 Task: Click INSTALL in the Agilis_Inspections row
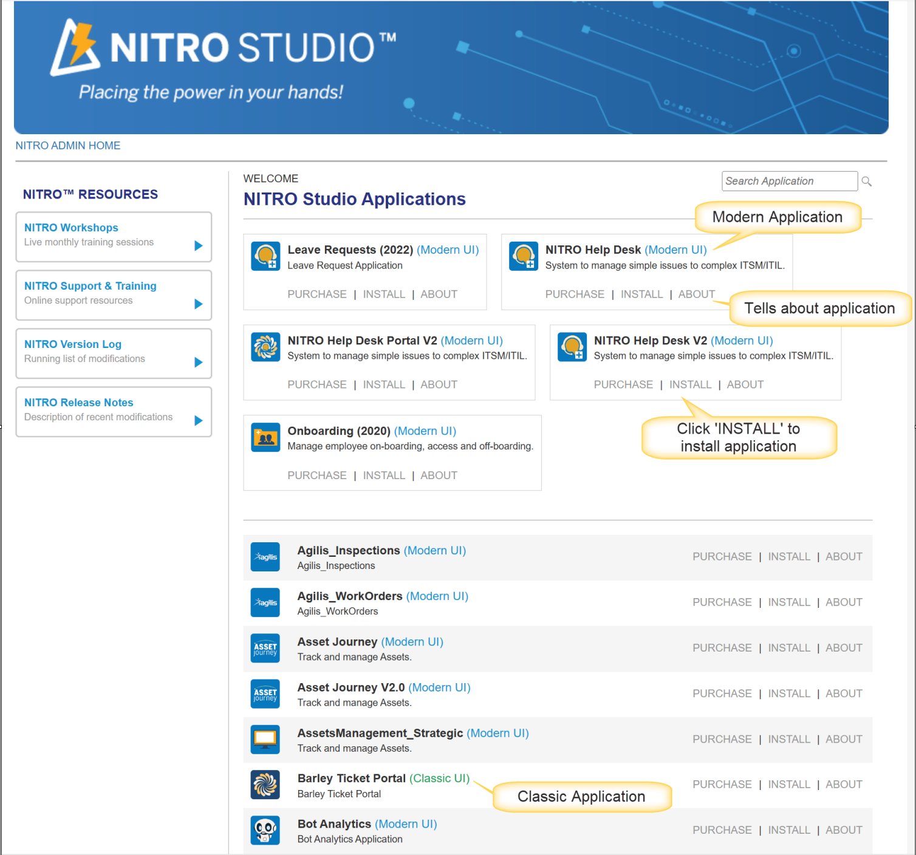[x=789, y=557]
